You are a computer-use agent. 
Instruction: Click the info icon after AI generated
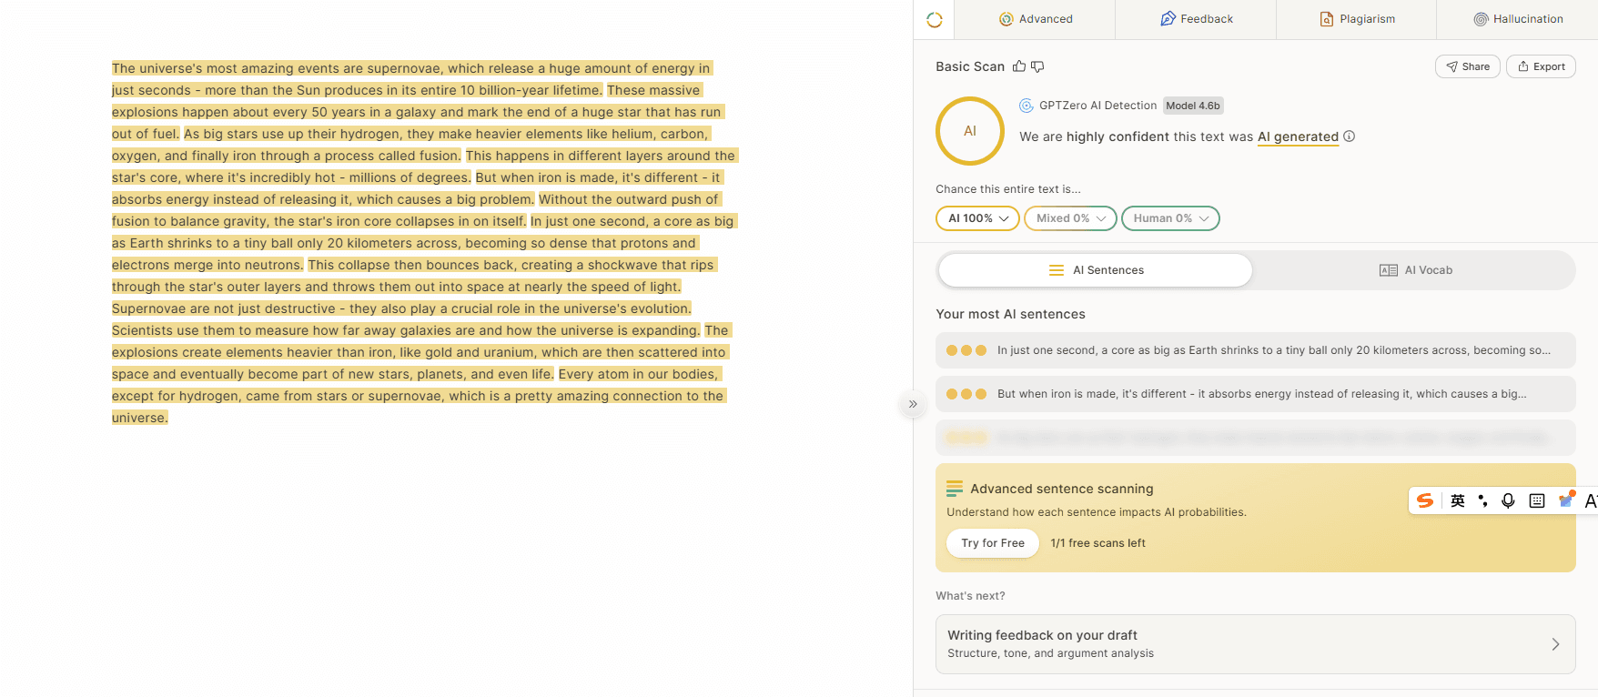click(x=1350, y=136)
